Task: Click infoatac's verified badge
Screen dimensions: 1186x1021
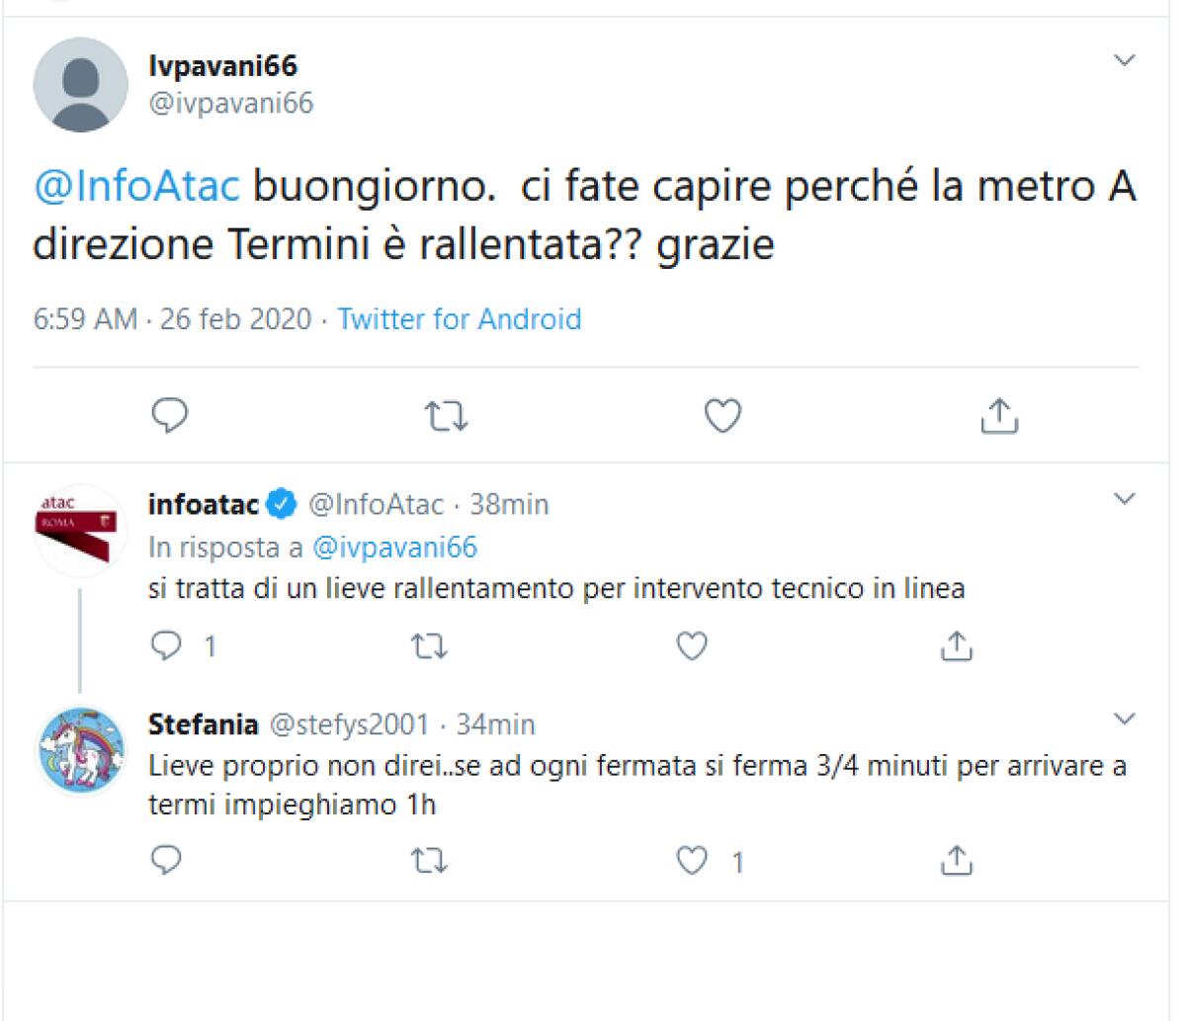Action: 281,503
